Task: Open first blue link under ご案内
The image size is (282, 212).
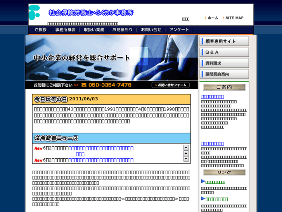Action: [x=213, y=96]
